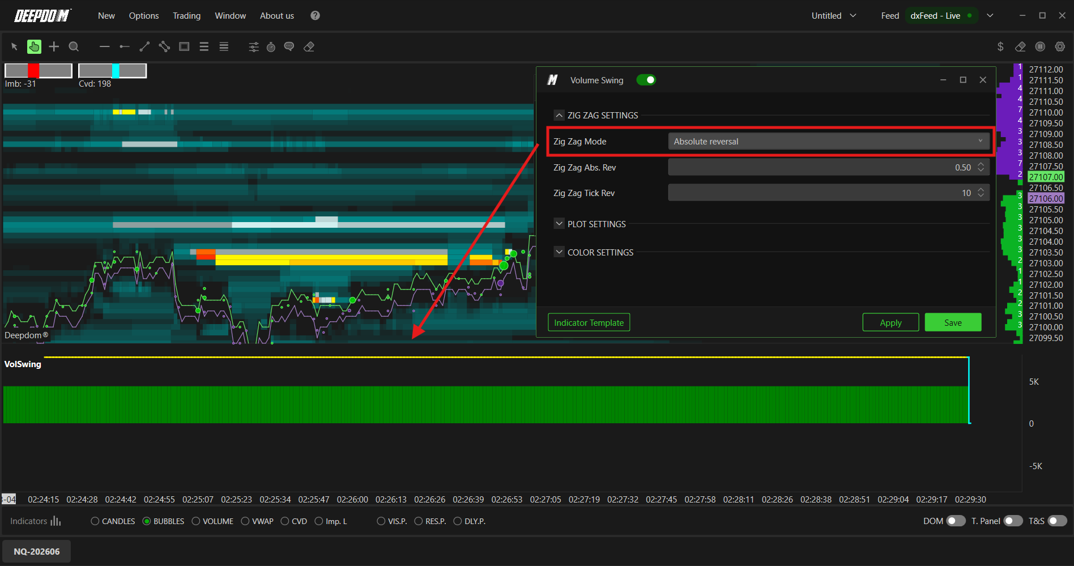Click the stopwatch timer icon
This screenshot has height=566, width=1074.
click(x=271, y=47)
